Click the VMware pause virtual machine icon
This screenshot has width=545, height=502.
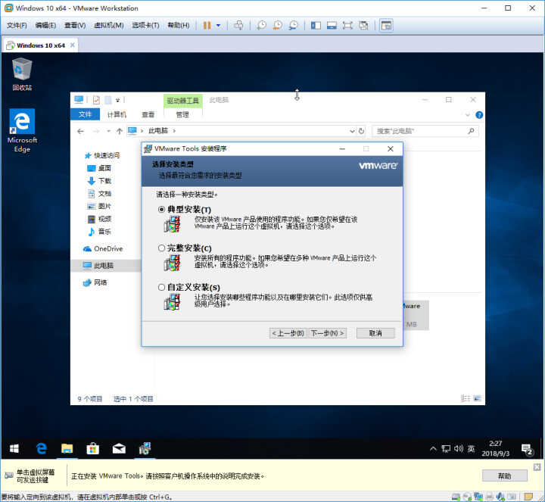(x=207, y=26)
